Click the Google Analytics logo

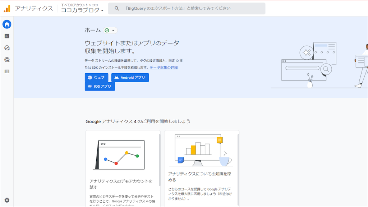coord(7,9)
